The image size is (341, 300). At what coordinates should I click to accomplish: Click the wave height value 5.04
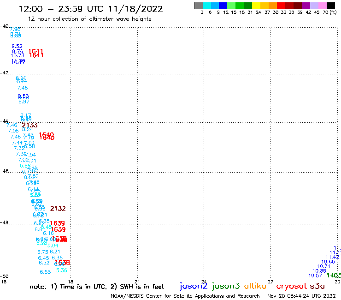pyautogui.click(x=53, y=246)
